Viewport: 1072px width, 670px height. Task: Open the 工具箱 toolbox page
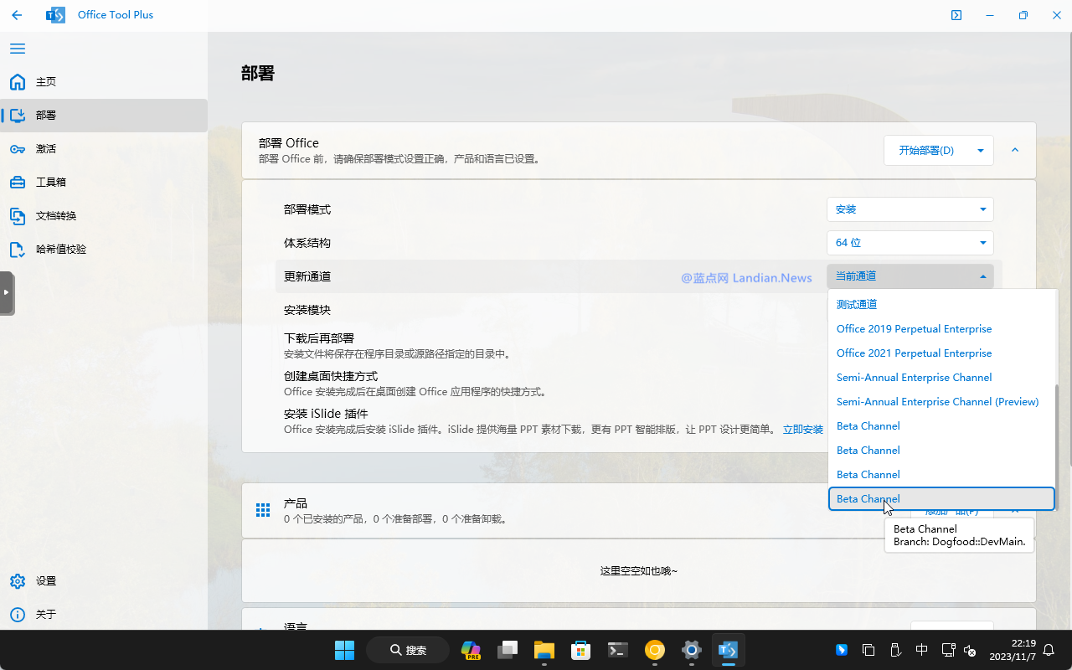coord(50,183)
